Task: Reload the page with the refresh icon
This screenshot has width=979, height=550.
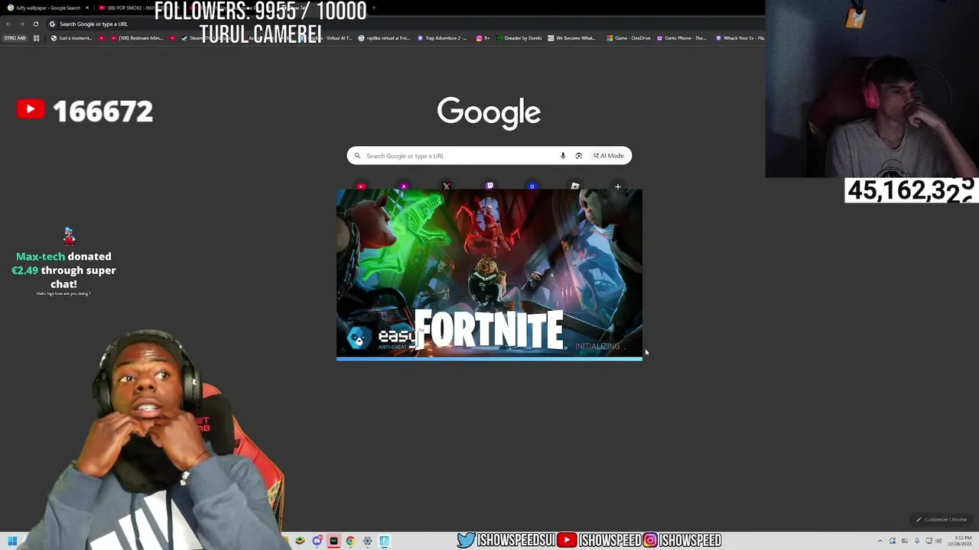Action: [35, 24]
